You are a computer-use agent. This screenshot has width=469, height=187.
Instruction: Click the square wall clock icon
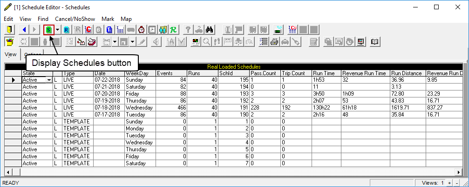tap(152, 30)
